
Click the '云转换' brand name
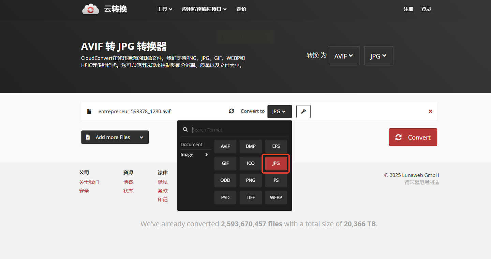(116, 9)
